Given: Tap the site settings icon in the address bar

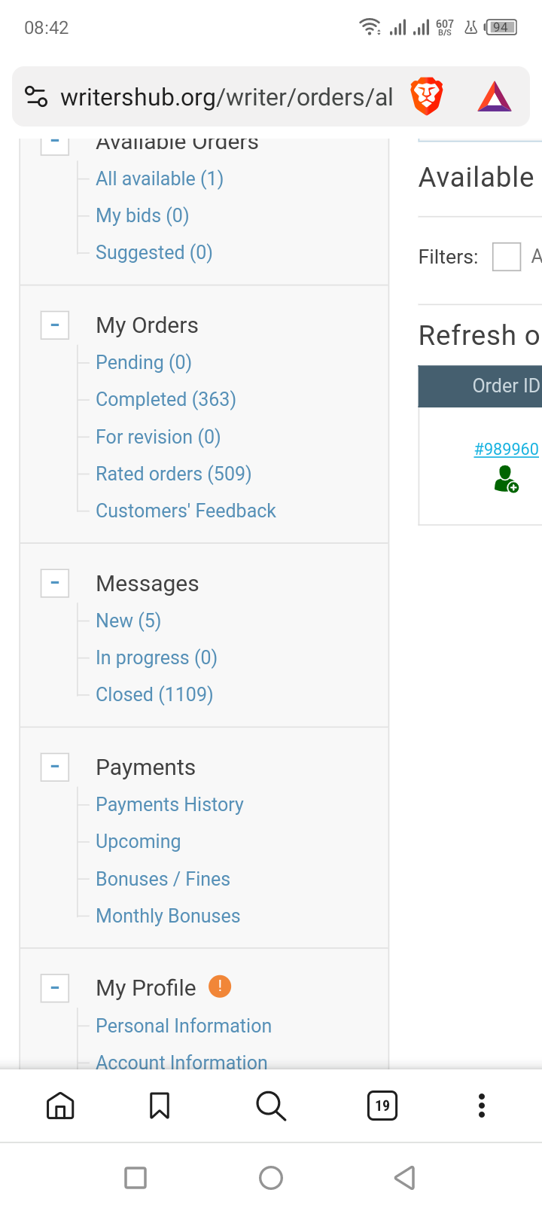Looking at the screenshot, I should (36, 96).
